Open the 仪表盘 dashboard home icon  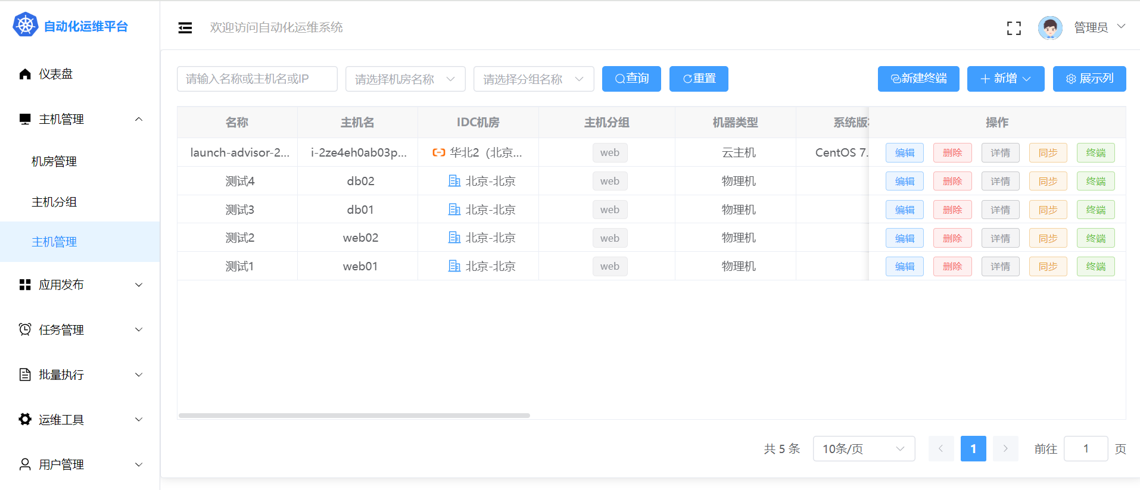pyautogui.click(x=25, y=74)
